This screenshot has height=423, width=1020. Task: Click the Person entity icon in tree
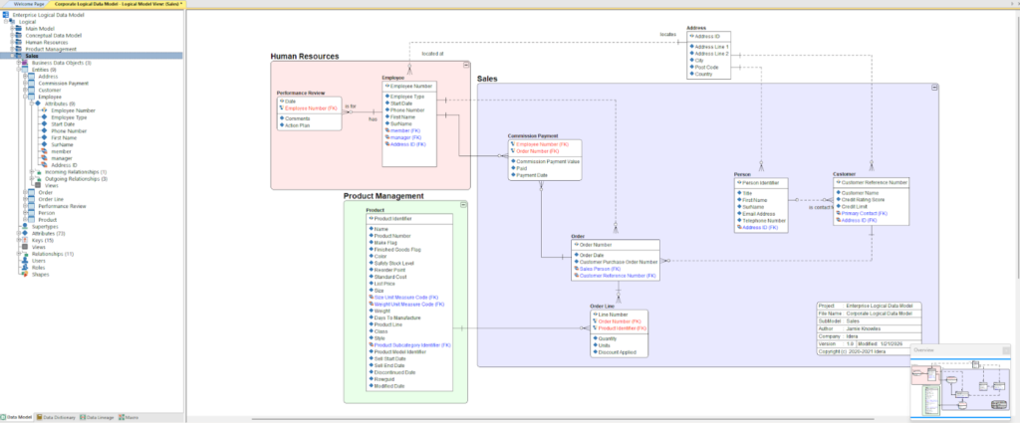coord(31,212)
